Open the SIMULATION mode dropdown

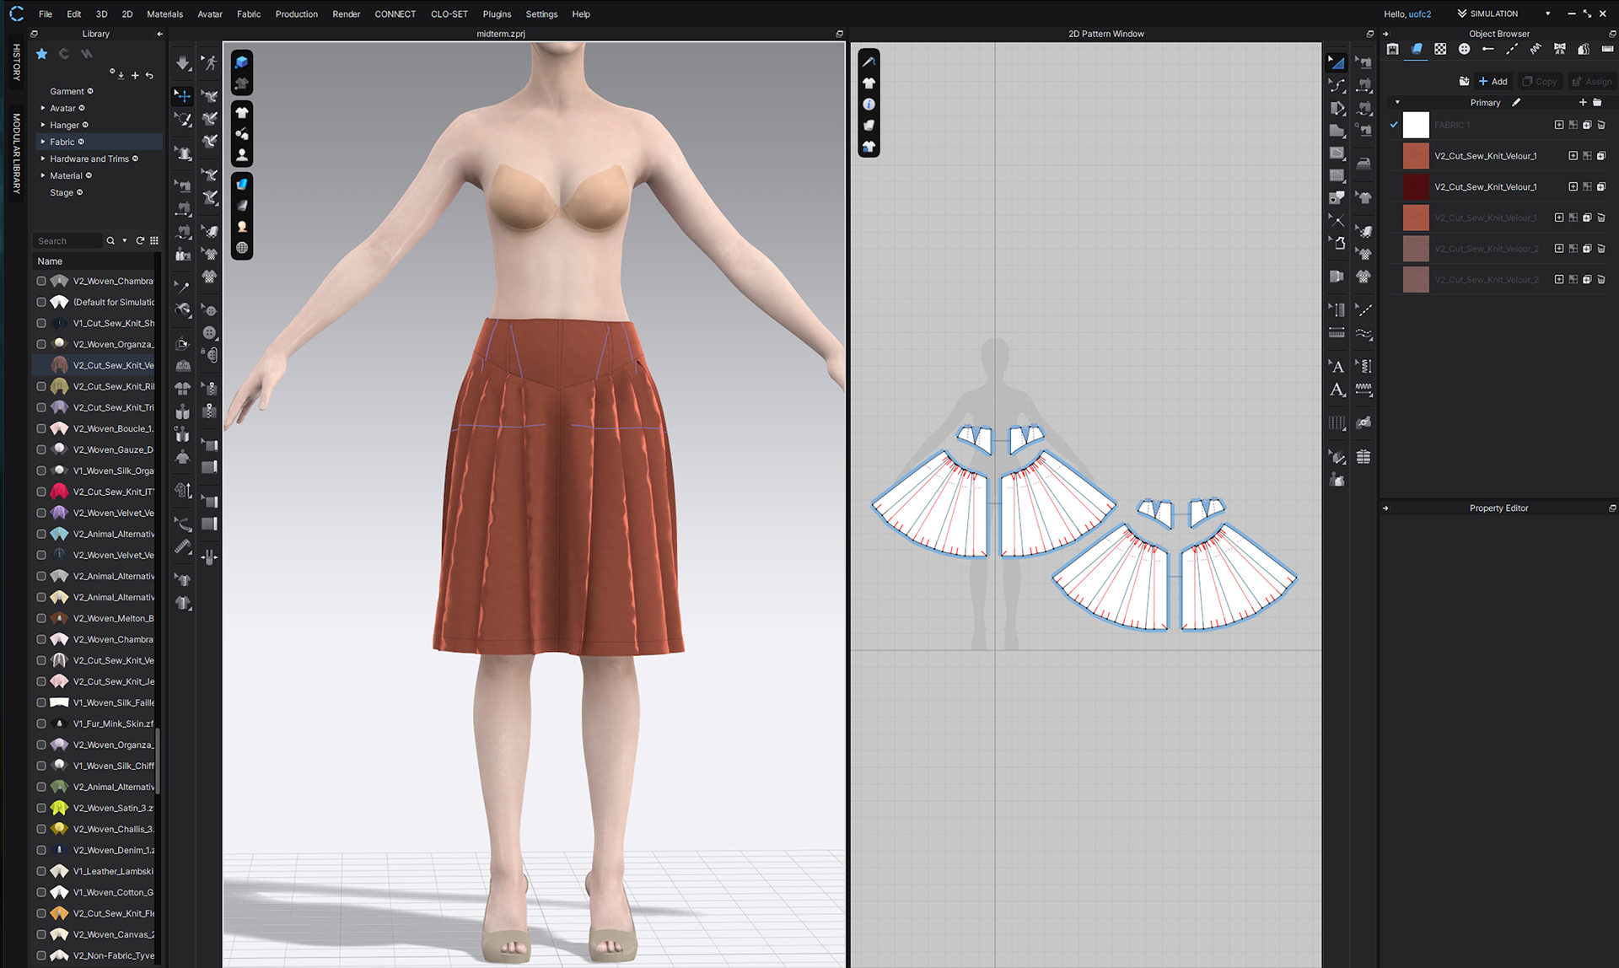1547,13
